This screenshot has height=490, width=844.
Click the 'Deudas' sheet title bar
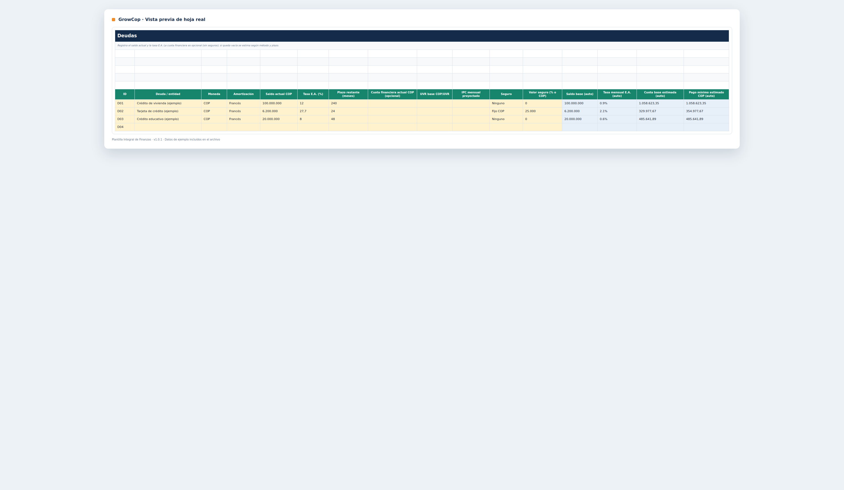click(x=422, y=36)
